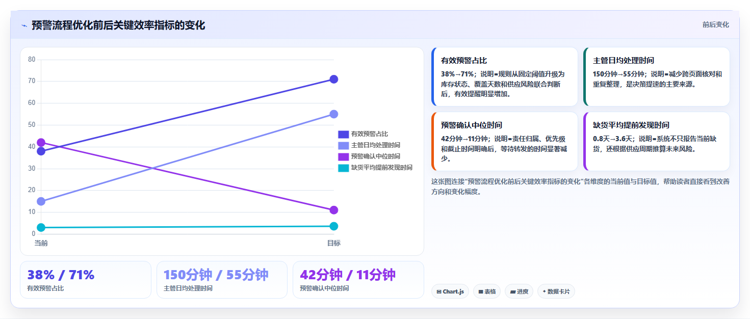Click legend text 有效预警占比
750x319 pixels.
pos(370,134)
